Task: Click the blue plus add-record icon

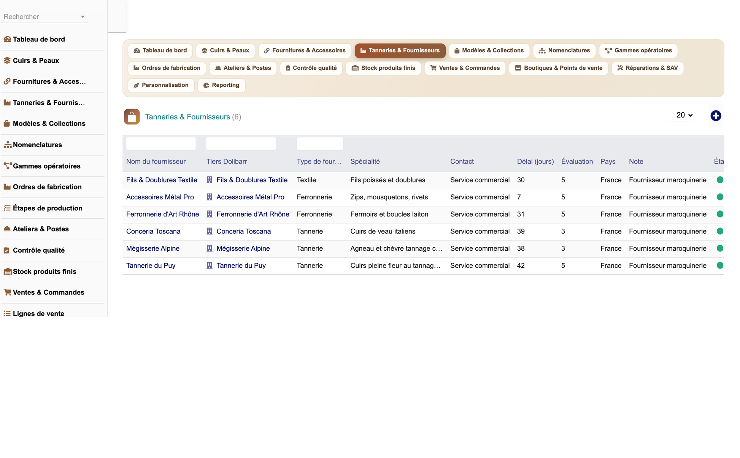Action: [716, 116]
